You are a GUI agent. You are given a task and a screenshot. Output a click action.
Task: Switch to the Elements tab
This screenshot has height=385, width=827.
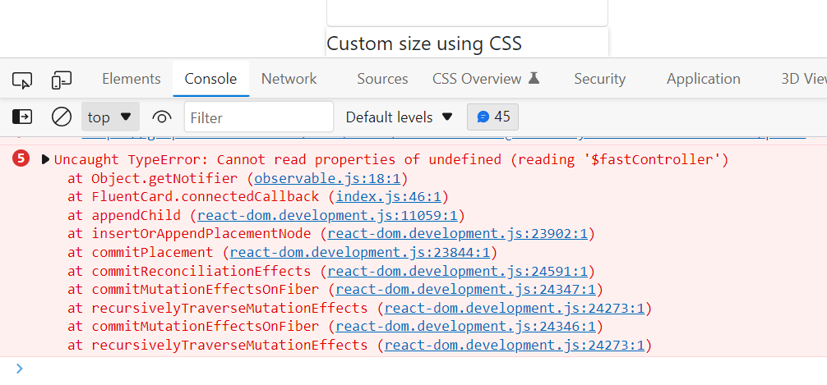tap(131, 79)
